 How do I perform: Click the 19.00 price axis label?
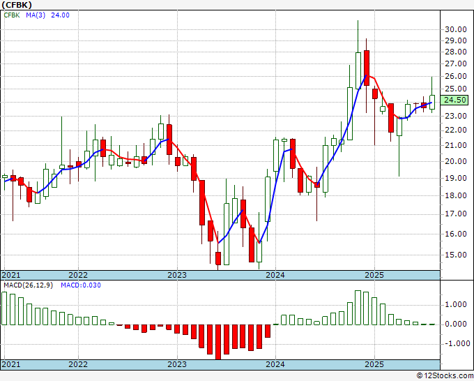[x=455, y=178]
